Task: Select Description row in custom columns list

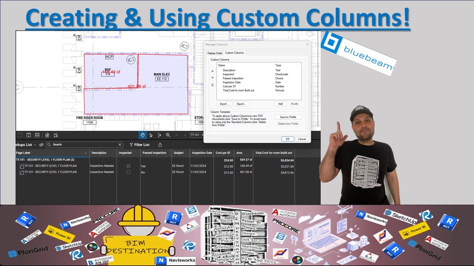Action: coord(259,70)
